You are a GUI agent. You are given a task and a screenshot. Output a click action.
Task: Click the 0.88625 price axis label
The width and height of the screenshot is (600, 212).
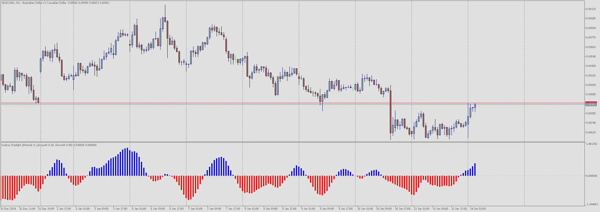pos(591,133)
